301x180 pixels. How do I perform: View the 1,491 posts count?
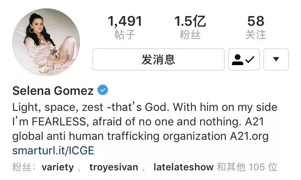(125, 21)
